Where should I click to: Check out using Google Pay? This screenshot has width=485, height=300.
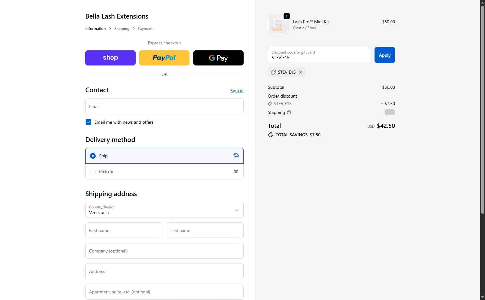click(218, 58)
